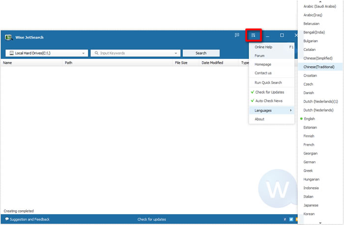Click the language list scroll-down arrow
344x225 pixels.
point(320,223)
